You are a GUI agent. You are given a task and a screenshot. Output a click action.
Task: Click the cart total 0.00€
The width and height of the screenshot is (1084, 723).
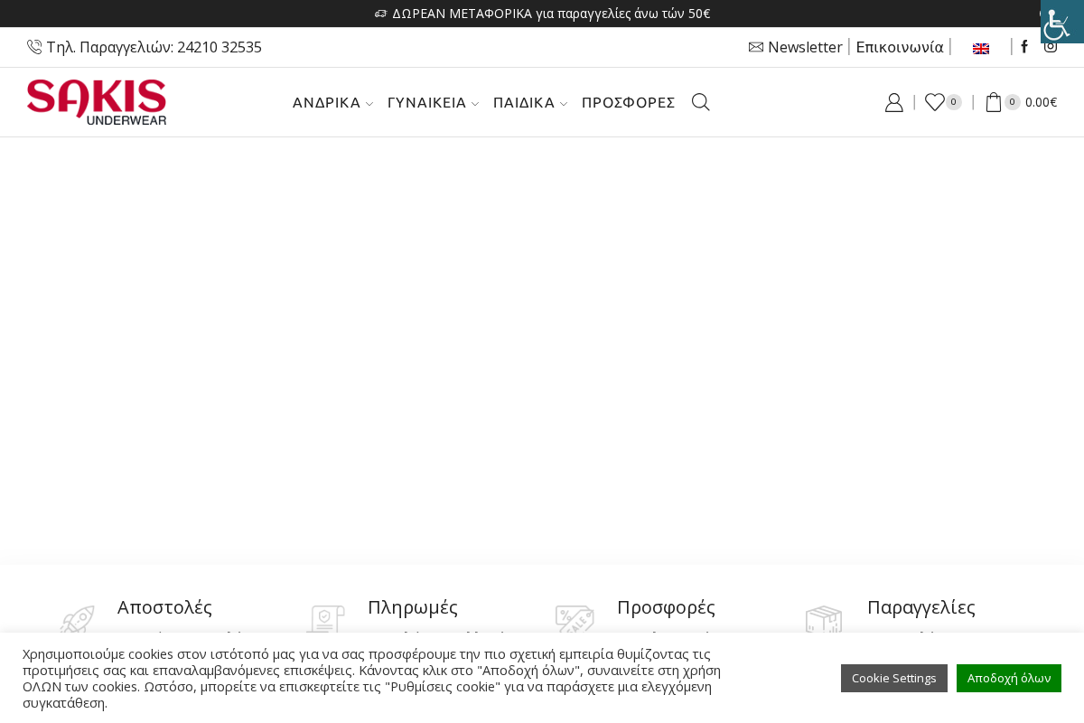click(1042, 102)
